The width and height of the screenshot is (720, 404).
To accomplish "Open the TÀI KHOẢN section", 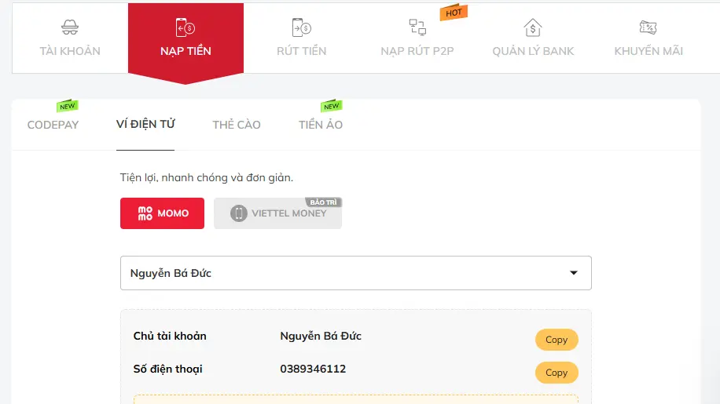I will 70,51.
